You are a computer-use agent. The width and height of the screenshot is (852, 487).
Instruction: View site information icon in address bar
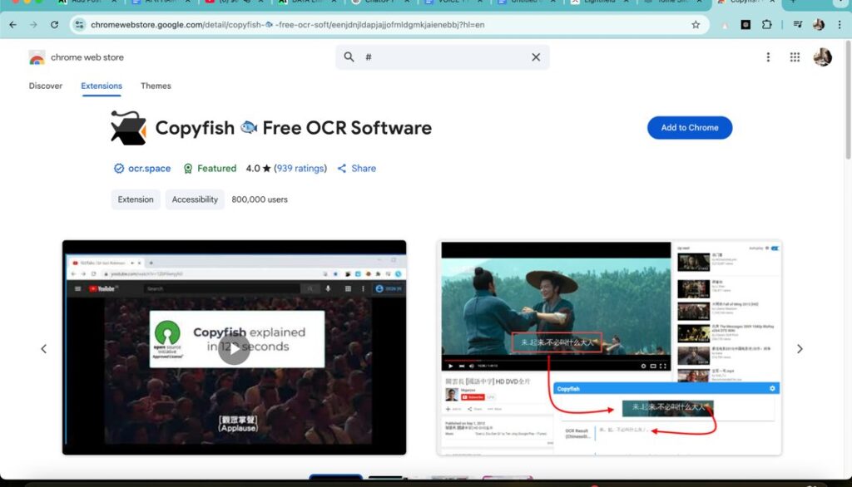click(x=79, y=24)
